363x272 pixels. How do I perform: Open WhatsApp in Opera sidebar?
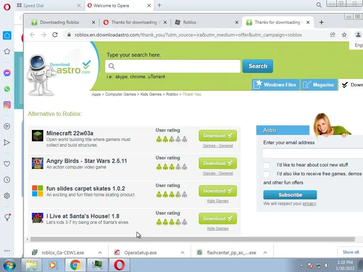[x=7, y=89]
